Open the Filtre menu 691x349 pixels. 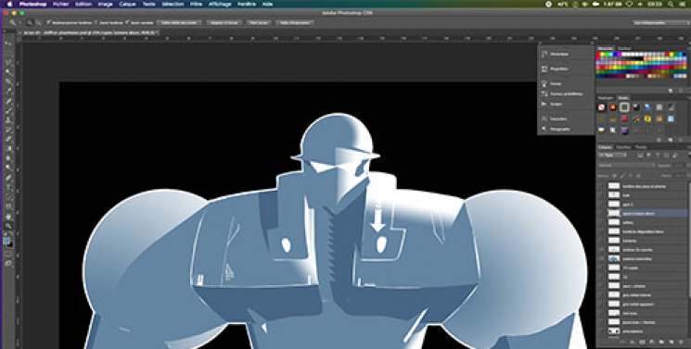click(x=196, y=4)
